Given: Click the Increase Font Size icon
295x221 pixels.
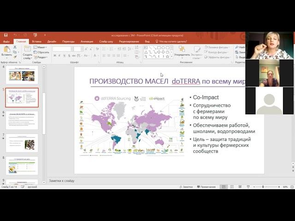Looking at the screenshot, I should coord(86,49).
